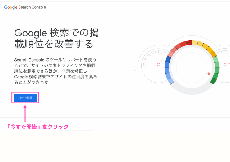This screenshot has height=162, width=230.
Task: Click the left small gauge needle pivot
Action: tap(158, 64)
